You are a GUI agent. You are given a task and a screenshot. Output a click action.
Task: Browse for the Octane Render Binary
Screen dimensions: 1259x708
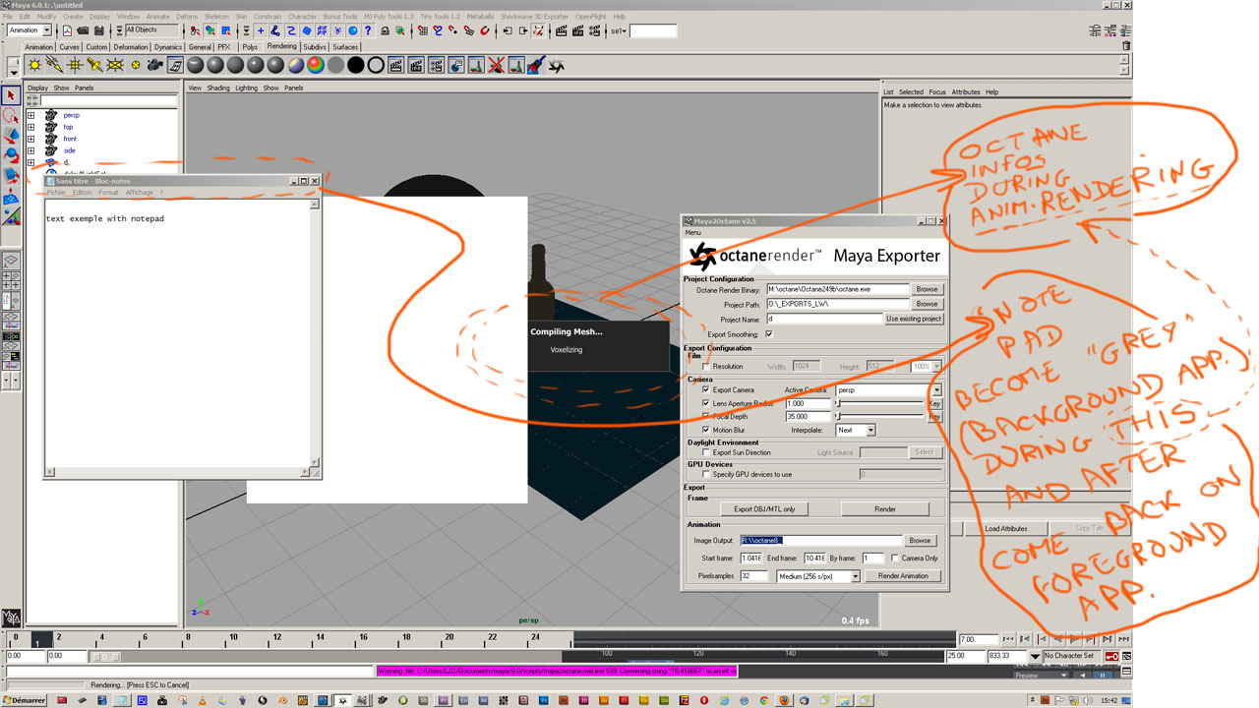(x=927, y=289)
